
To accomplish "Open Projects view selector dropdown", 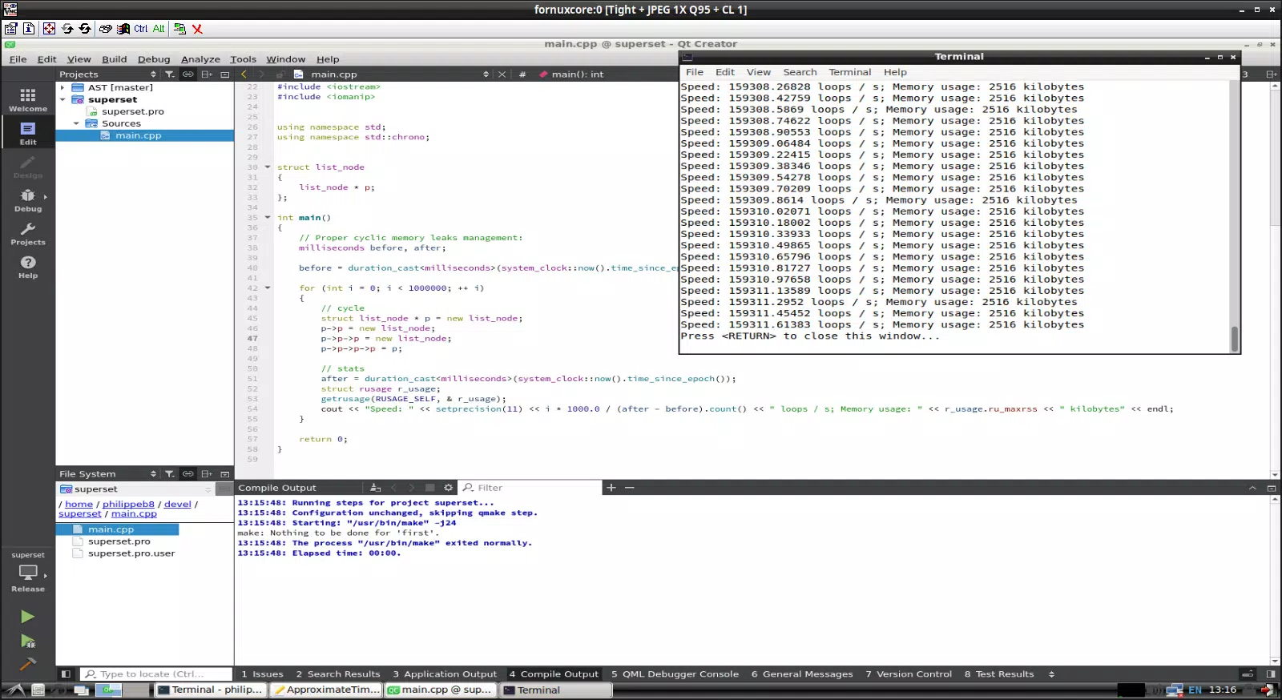I will click(108, 74).
